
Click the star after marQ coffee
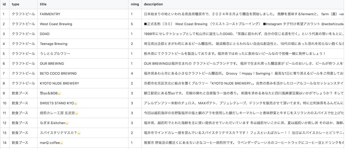pyautogui.click(x=62, y=143)
